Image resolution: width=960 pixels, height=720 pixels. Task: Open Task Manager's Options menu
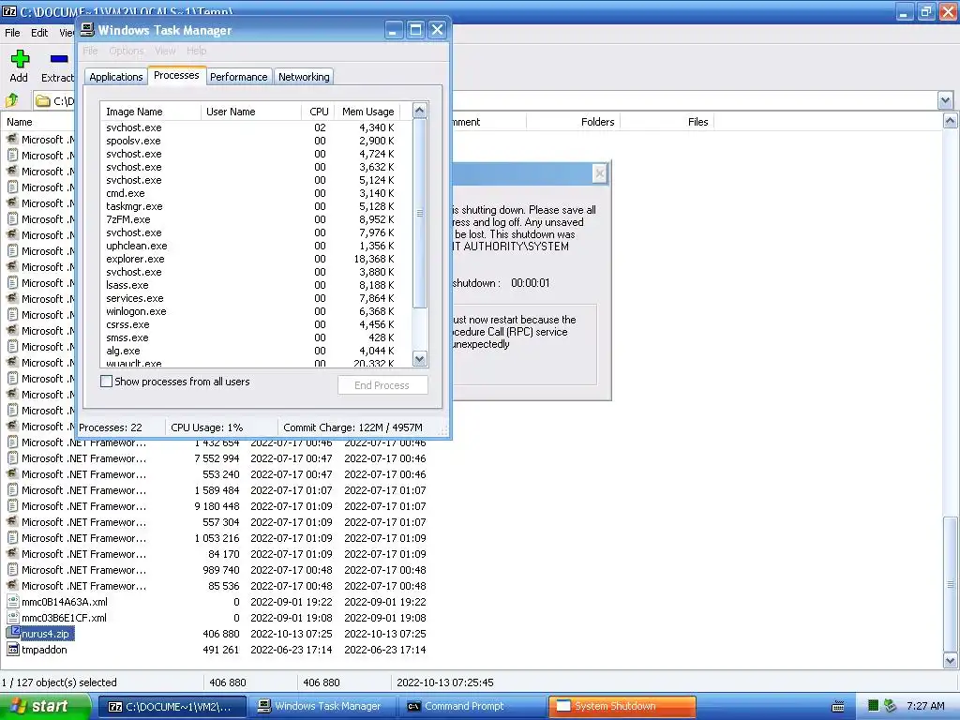(127, 51)
